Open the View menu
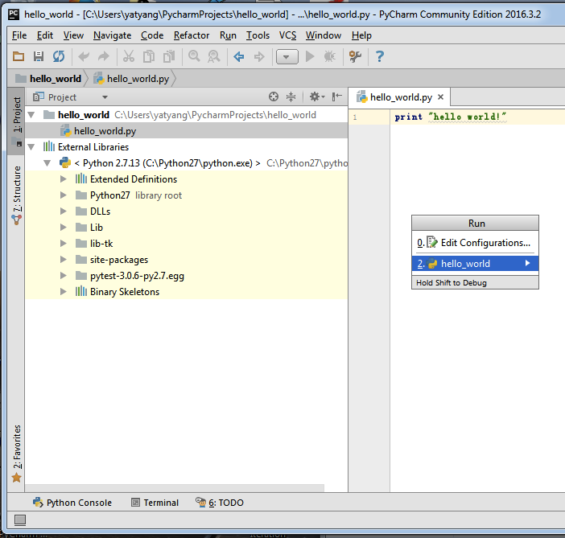565x538 pixels. coord(73,35)
